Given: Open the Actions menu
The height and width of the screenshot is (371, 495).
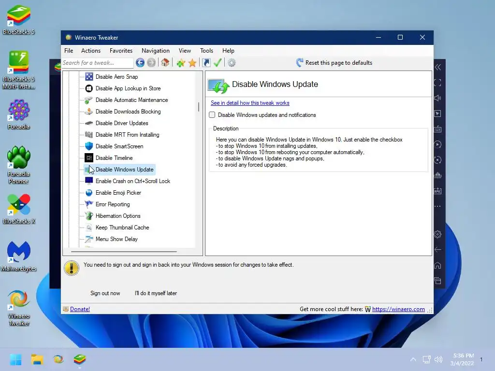Looking at the screenshot, I should 91,50.
